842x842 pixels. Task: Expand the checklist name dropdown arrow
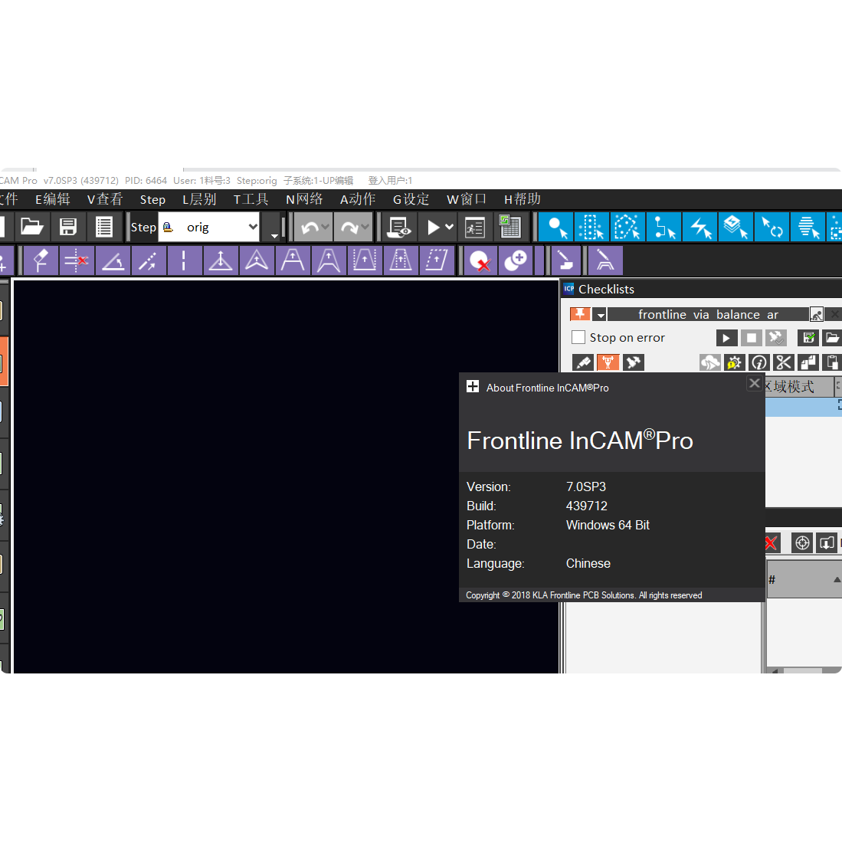coord(601,315)
